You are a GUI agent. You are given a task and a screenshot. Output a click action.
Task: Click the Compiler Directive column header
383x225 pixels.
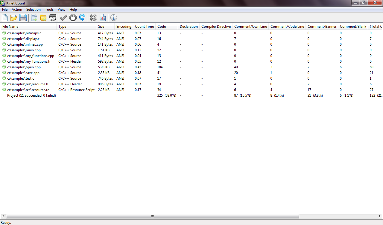tap(216, 27)
